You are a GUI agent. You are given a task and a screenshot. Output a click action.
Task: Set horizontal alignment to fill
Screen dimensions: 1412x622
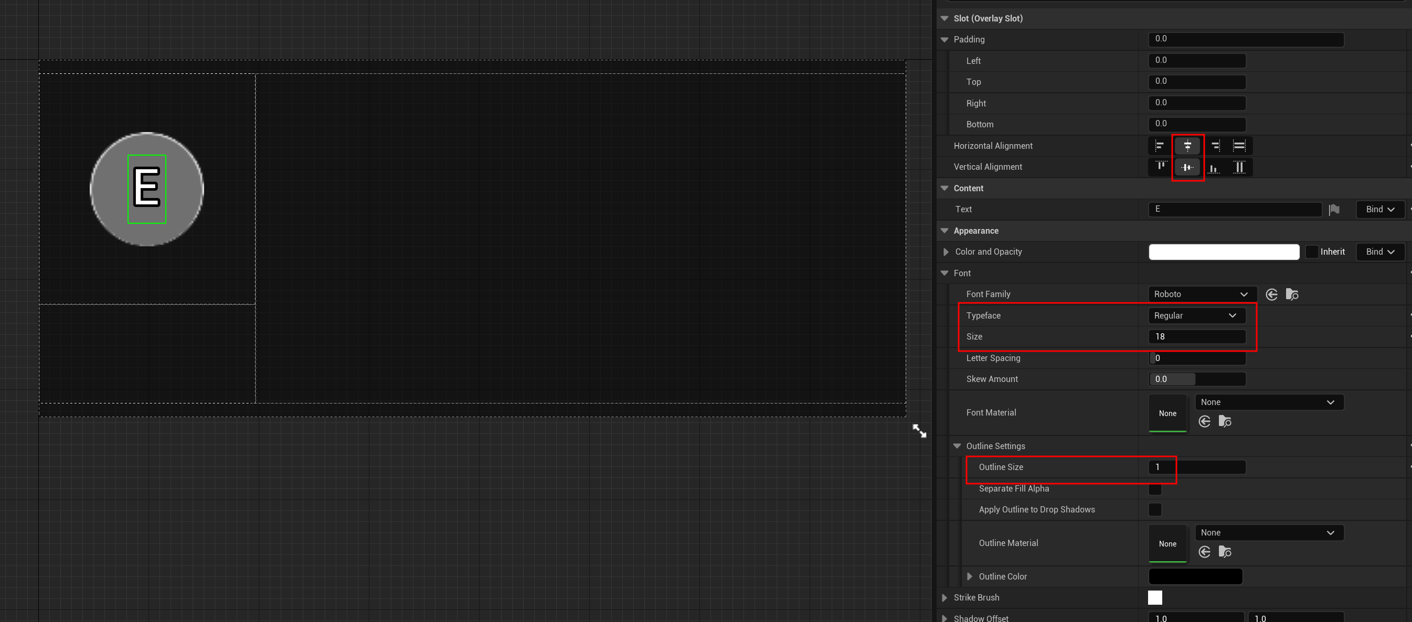pyautogui.click(x=1239, y=146)
